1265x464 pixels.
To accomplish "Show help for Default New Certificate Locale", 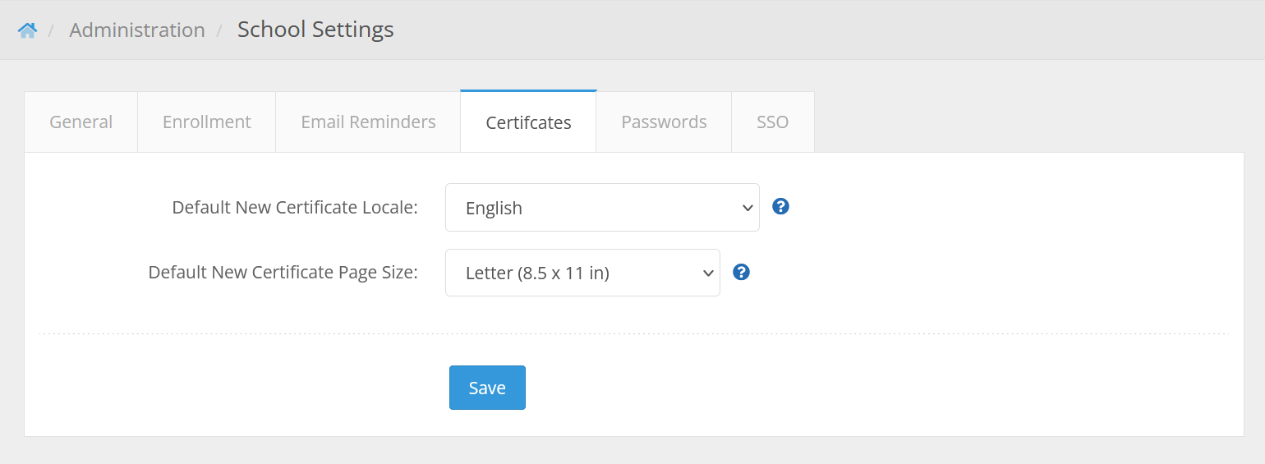I will coord(781,207).
